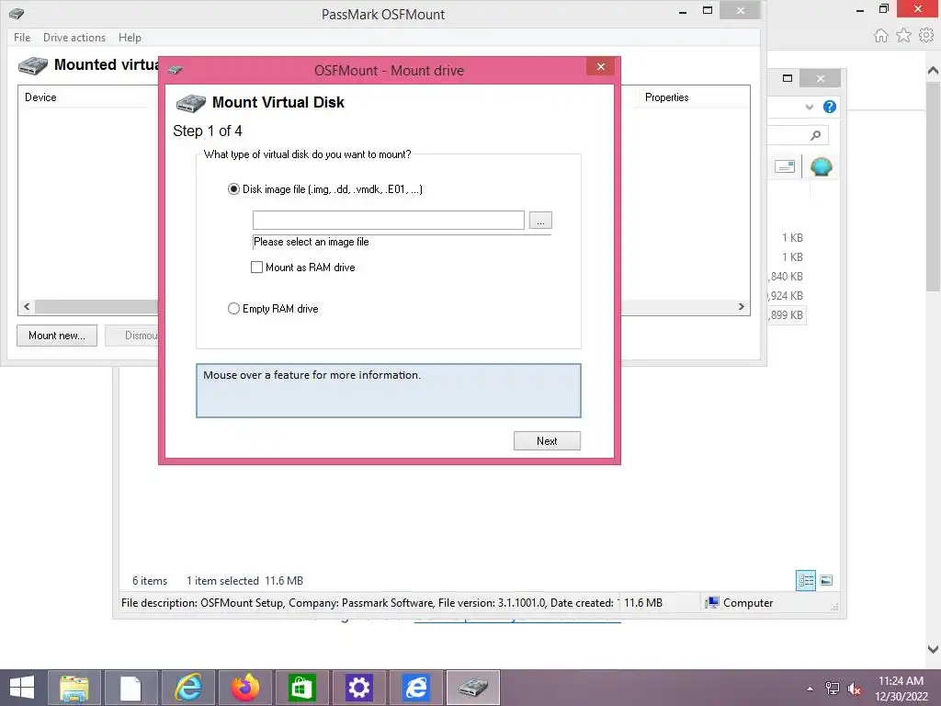The width and height of the screenshot is (941, 706).
Task: Open second Internet Explorer taskbar icon
Action: [416, 688]
